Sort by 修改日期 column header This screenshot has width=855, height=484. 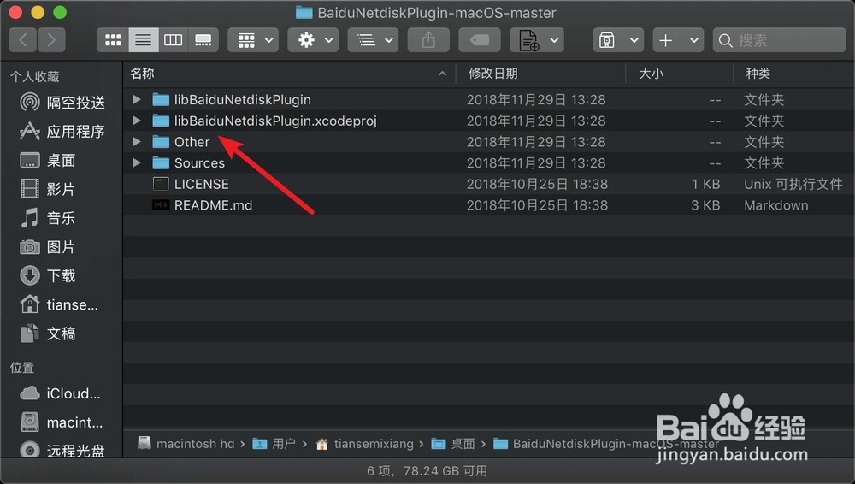(493, 74)
